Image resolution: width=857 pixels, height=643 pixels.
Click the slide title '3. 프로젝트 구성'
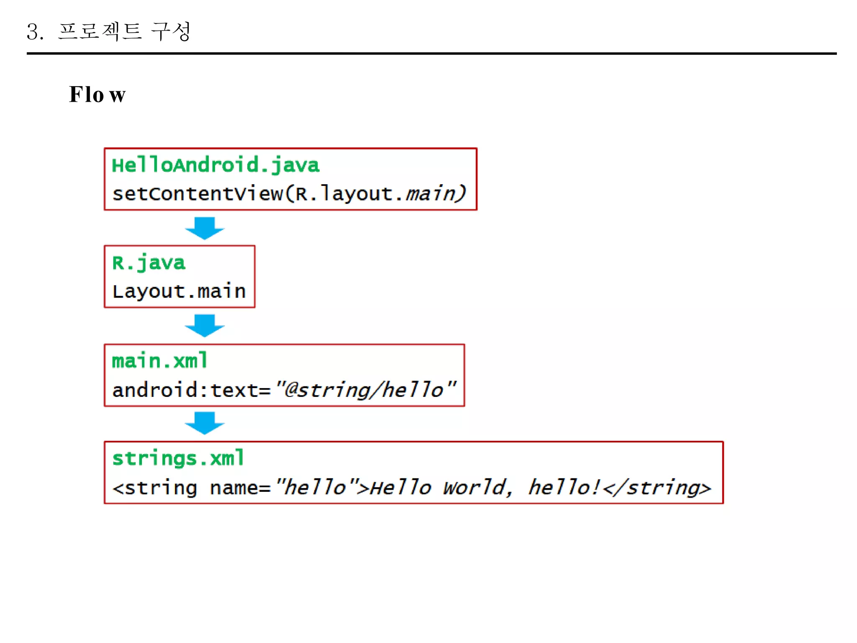(x=109, y=32)
